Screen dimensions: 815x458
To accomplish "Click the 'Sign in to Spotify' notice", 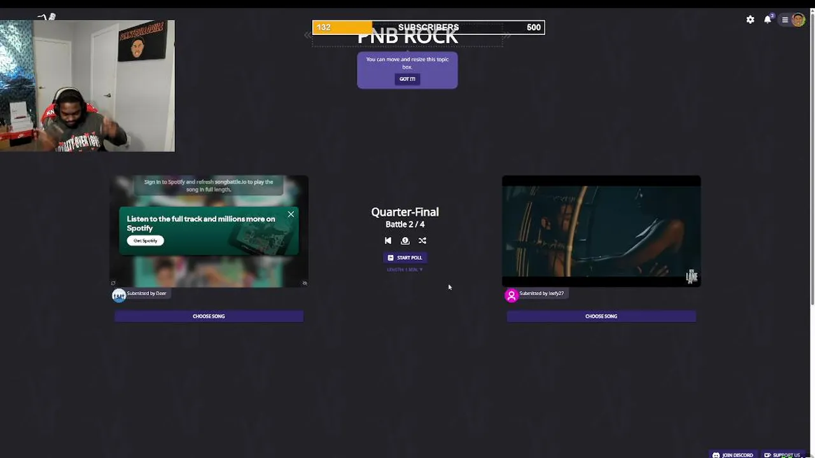I will point(209,186).
